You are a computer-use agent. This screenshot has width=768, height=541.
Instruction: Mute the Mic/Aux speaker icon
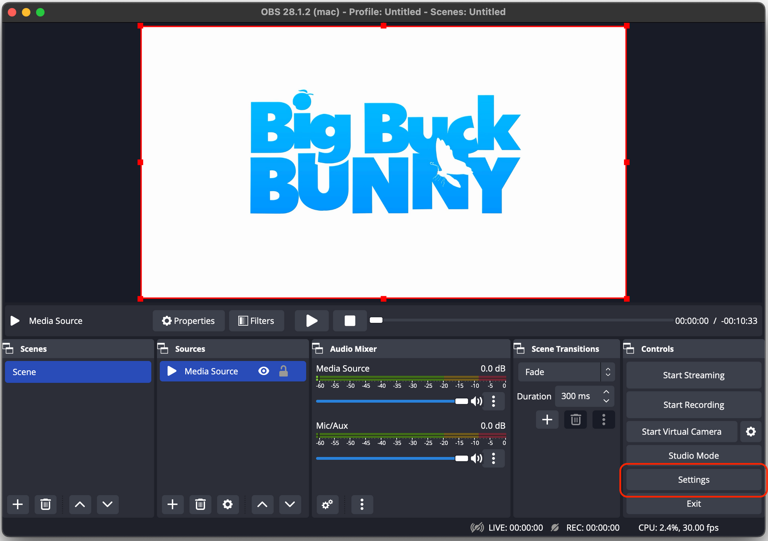point(476,458)
